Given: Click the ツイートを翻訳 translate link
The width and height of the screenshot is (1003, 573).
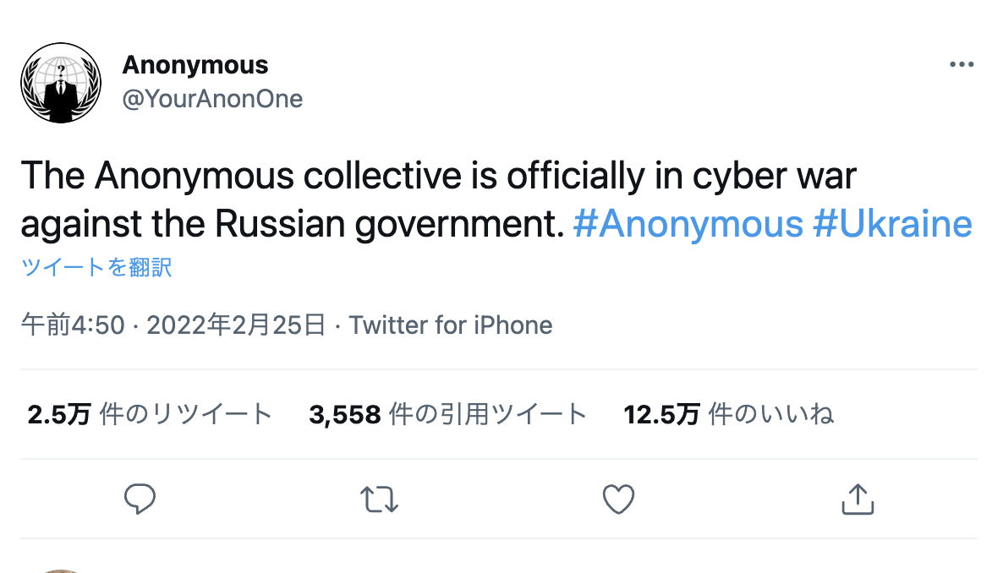Looking at the screenshot, I should (96, 268).
